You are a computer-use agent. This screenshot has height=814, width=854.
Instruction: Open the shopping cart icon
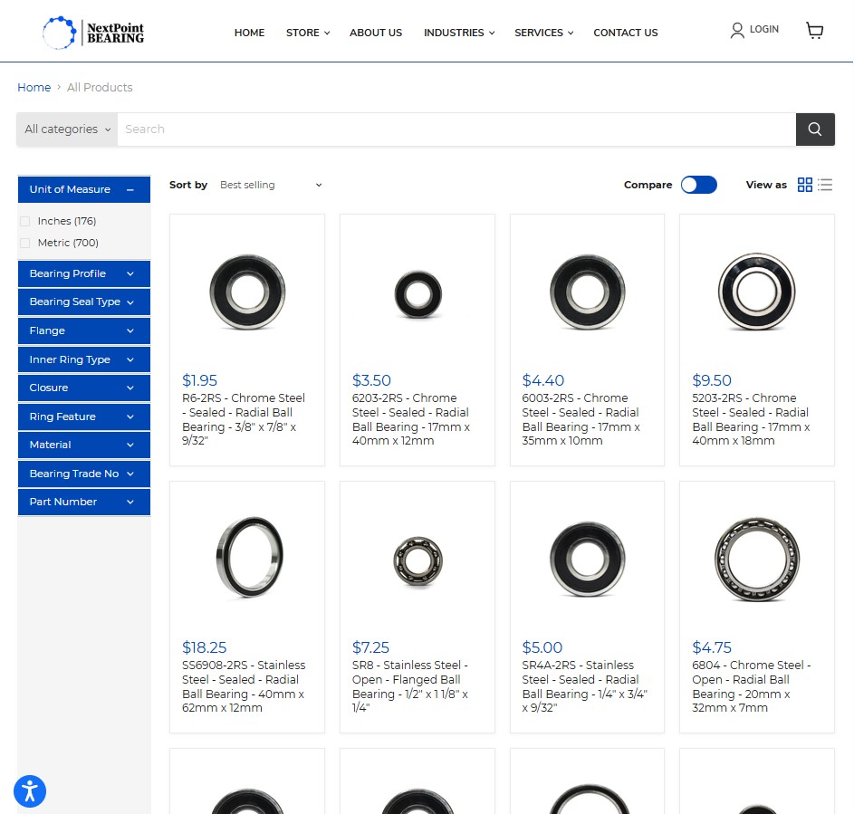[814, 30]
